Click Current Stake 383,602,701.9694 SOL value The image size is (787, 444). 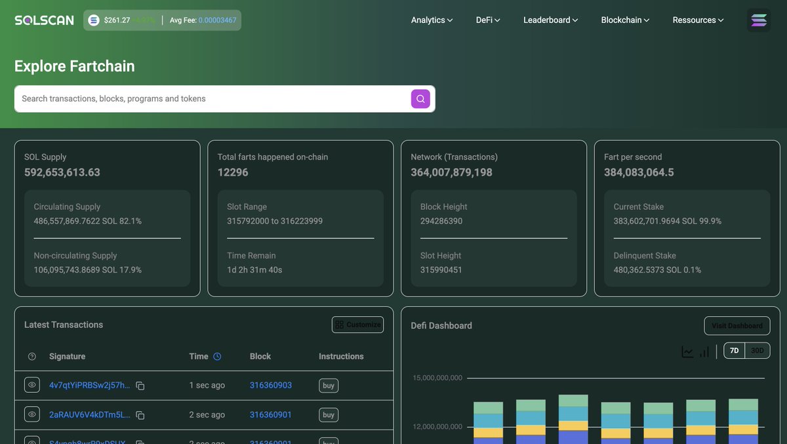[668, 221]
